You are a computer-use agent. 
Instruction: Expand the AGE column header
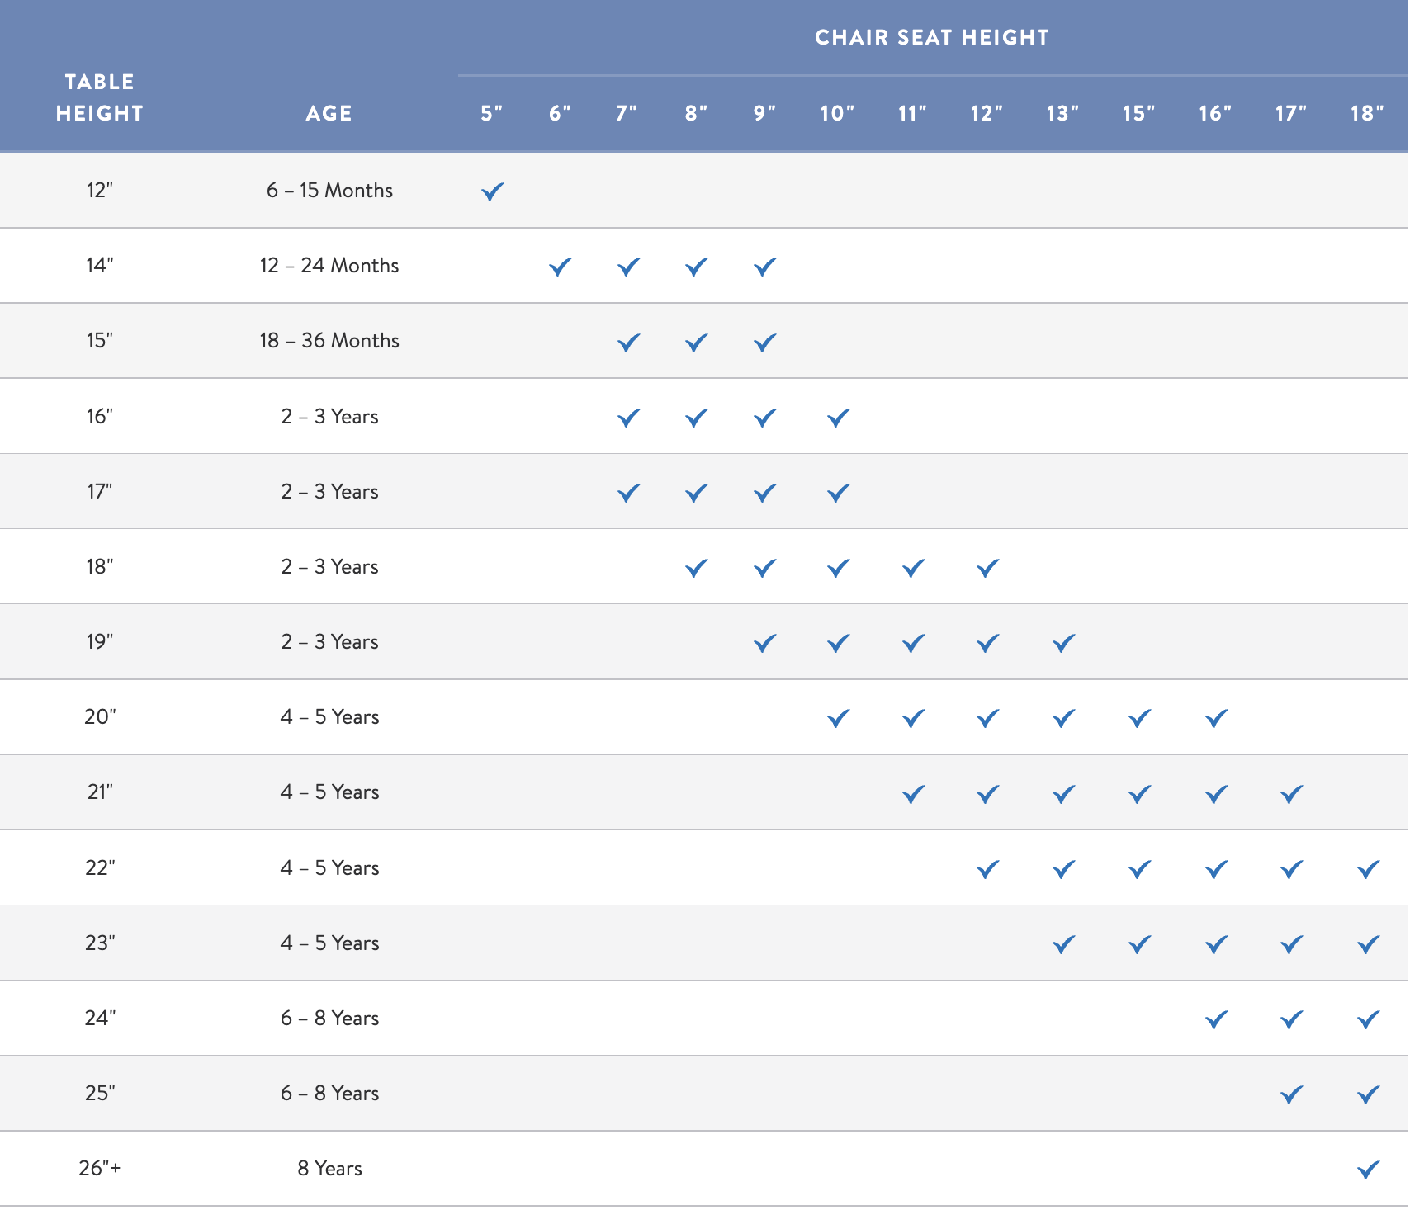329,113
